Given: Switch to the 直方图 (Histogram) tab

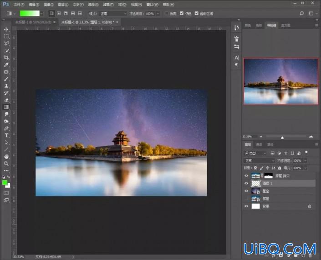Looking at the screenshot, I should pos(285,25).
